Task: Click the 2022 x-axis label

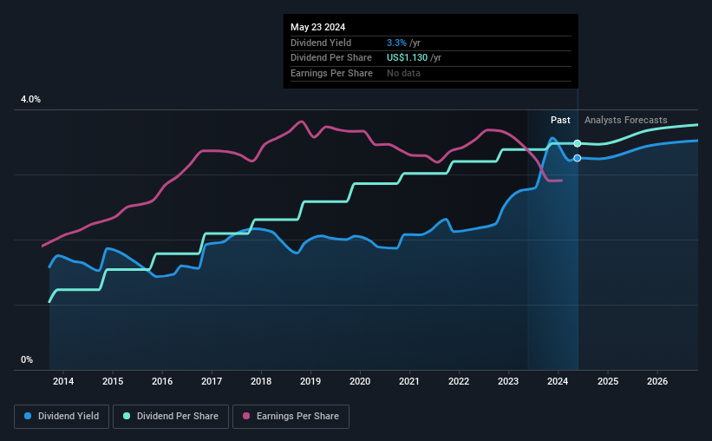Action: [459, 381]
